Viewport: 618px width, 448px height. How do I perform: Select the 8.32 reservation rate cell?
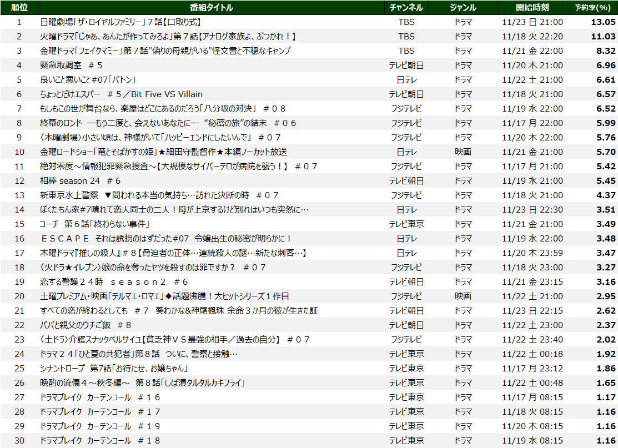point(606,51)
